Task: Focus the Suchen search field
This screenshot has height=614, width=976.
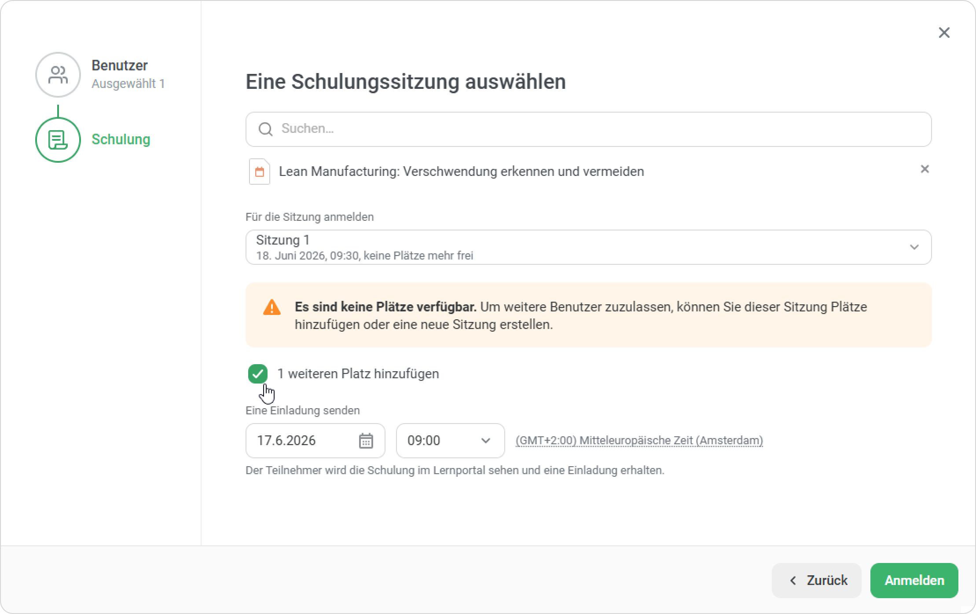Action: pos(588,129)
